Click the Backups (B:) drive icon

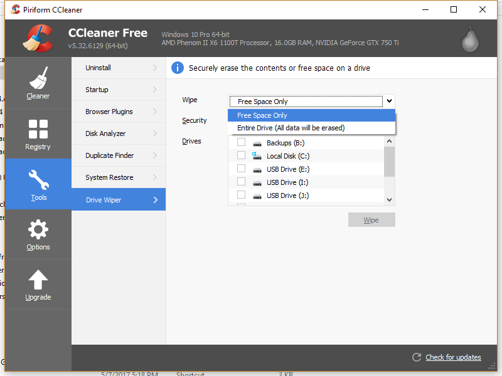point(257,144)
